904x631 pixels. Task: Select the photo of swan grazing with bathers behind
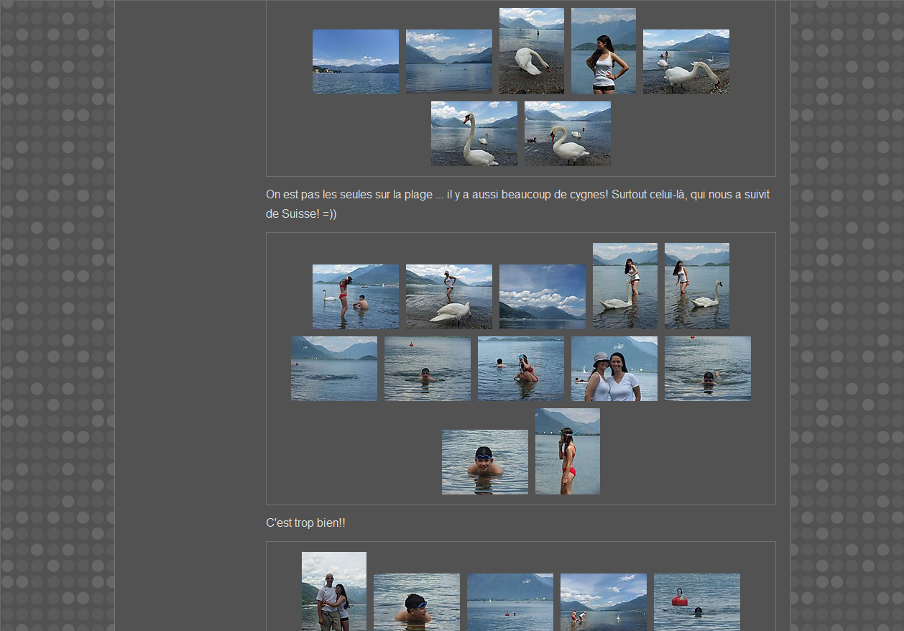coord(686,62)
